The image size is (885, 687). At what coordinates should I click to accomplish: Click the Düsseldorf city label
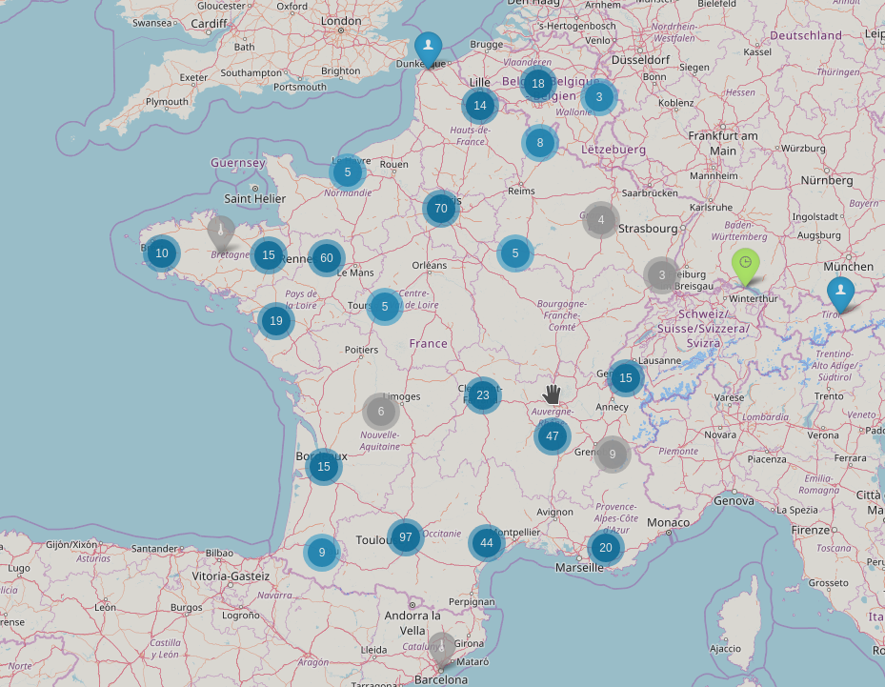click(640, 60)
